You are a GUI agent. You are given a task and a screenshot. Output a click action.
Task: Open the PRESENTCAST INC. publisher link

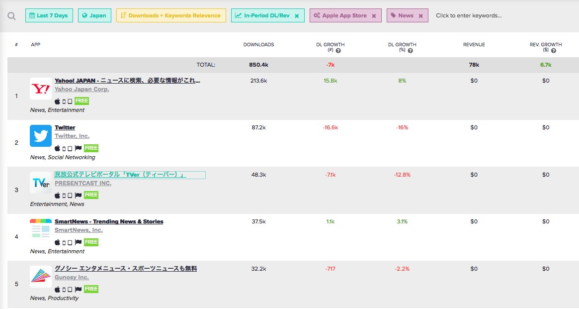click(x=83, y=183)
